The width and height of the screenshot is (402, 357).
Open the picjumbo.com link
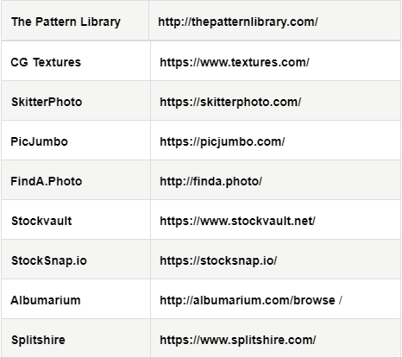(223, 141)
